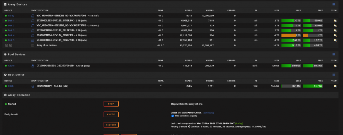The height and width of the screenshot is (135, 343).
Task: Click the drive icon beside ST2000DM008 identification
Action: [33, 30]
